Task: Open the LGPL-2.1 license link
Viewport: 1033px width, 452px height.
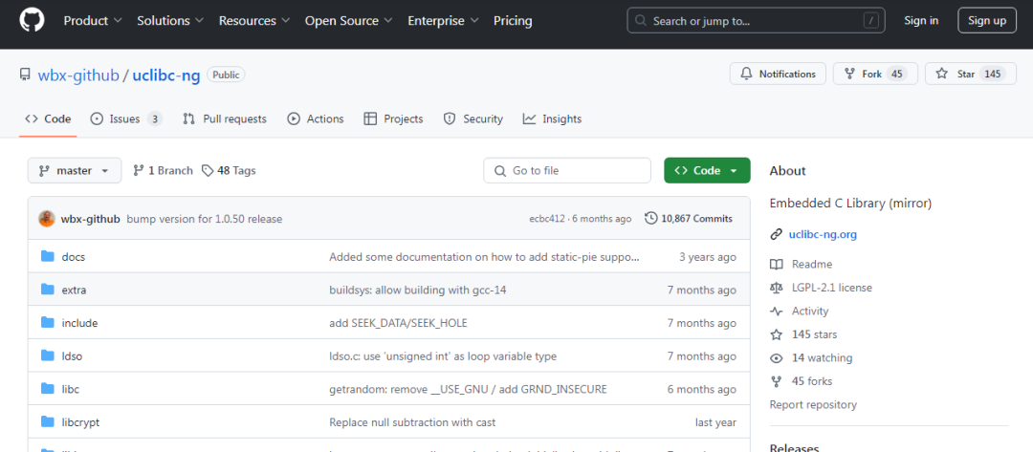Action: [831, 288]
